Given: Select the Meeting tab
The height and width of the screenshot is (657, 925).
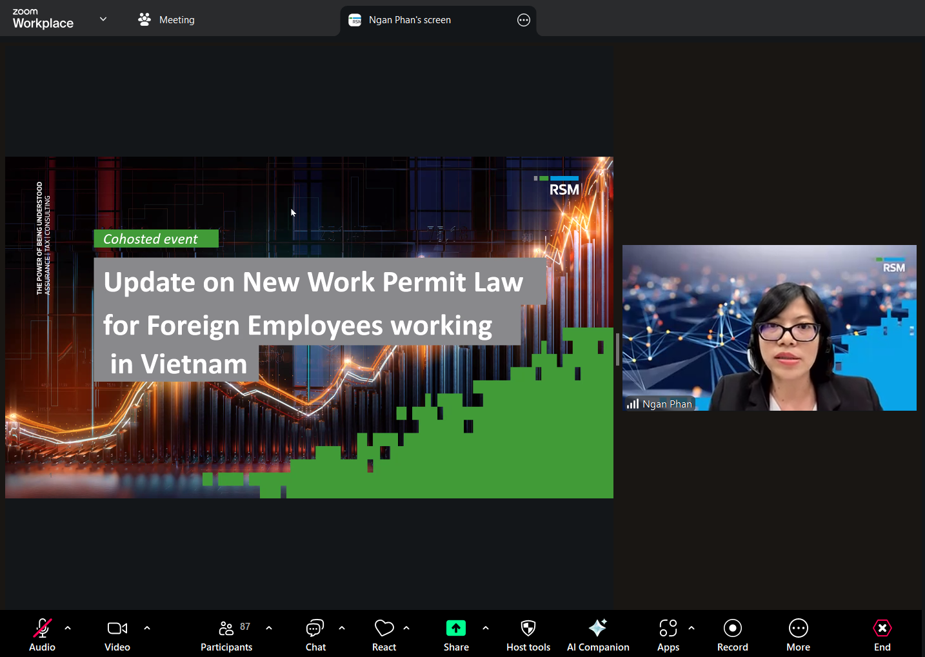Looking at the screenshot, I should (x=166, y=20).
